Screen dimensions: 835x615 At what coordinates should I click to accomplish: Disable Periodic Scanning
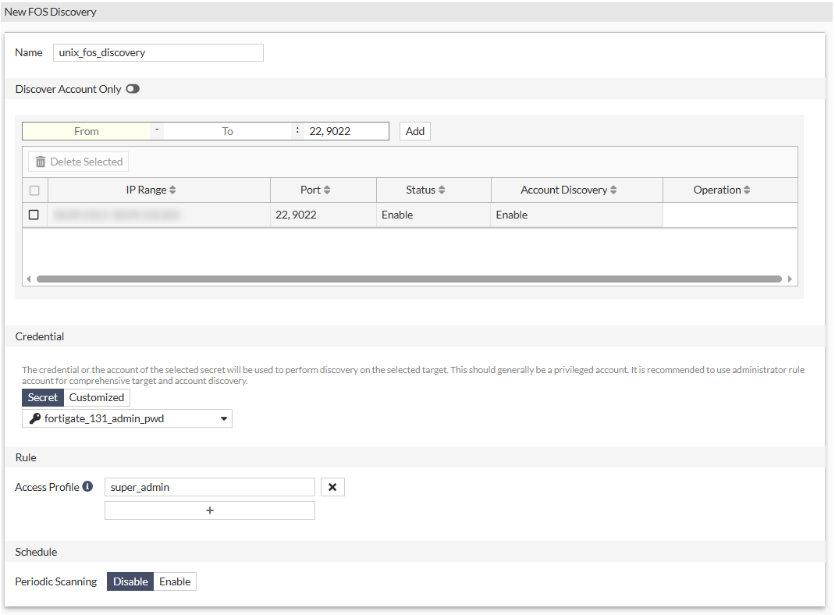[130, 581]
